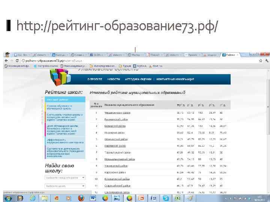Open the Старомайнский район link

click(x=117, y=186)
